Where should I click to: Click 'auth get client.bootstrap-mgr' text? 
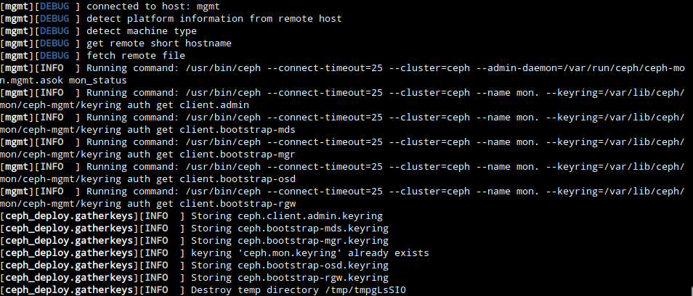click(211, 155)
